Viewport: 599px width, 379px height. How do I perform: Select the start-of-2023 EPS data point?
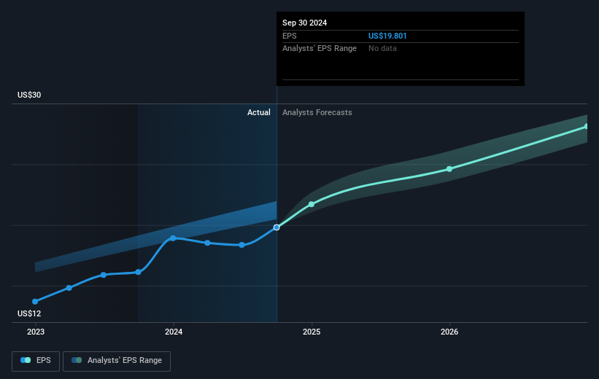click(x=35, y=302)
